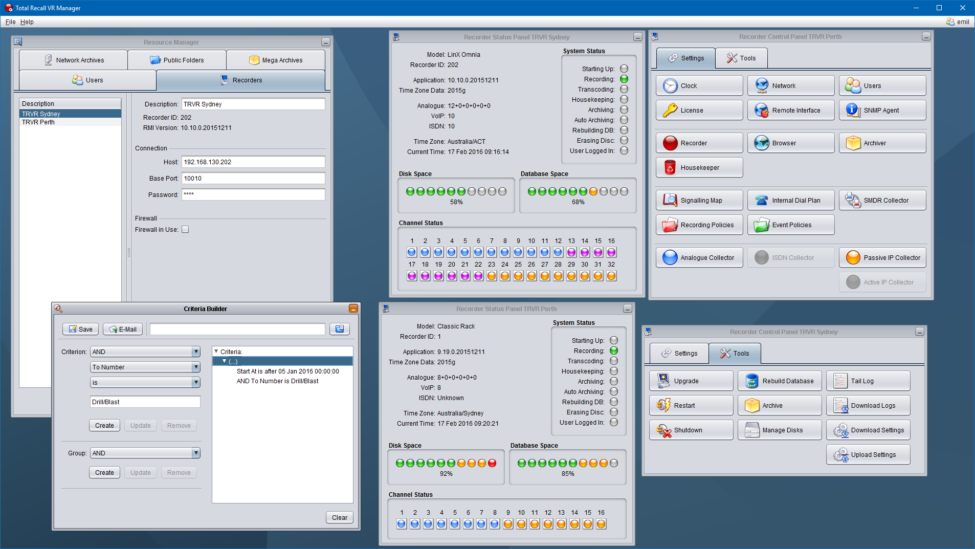Open Group AND dropdown
The height and width of the screenshot is (549, 975).
point(145,453)
